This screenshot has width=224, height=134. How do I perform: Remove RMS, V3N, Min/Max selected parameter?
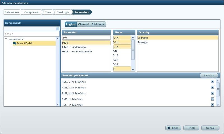pyautogui.click(x=213, y=93)
